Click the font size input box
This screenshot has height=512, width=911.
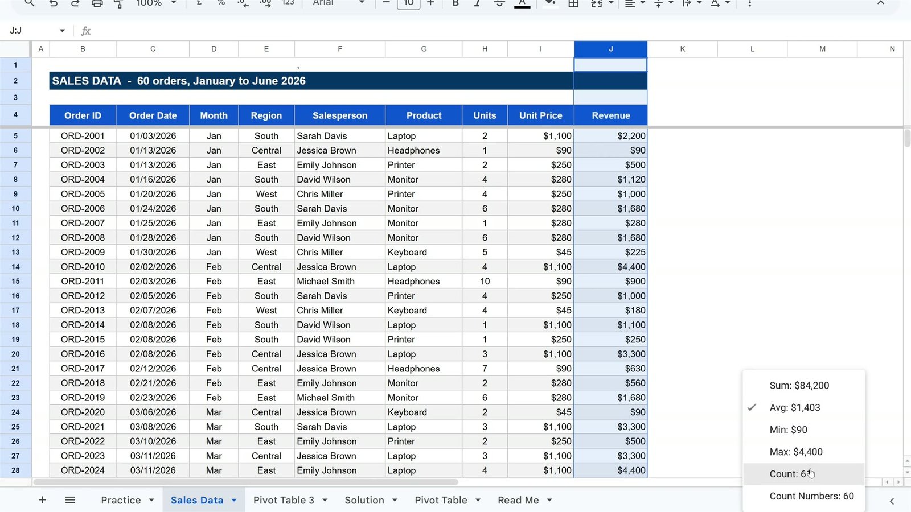408,3
